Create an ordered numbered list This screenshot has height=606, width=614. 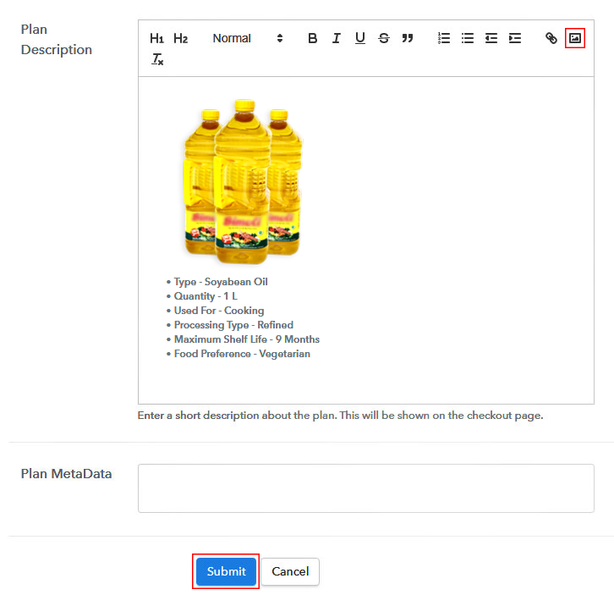tap(444, 38)
